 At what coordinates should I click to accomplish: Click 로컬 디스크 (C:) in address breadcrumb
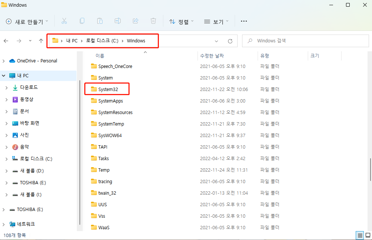click(x=102, y=41)
